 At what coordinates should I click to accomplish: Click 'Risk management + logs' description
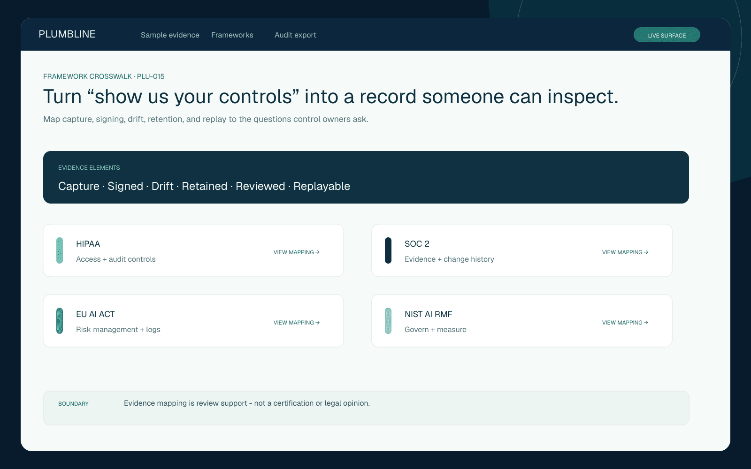(118, 330)
